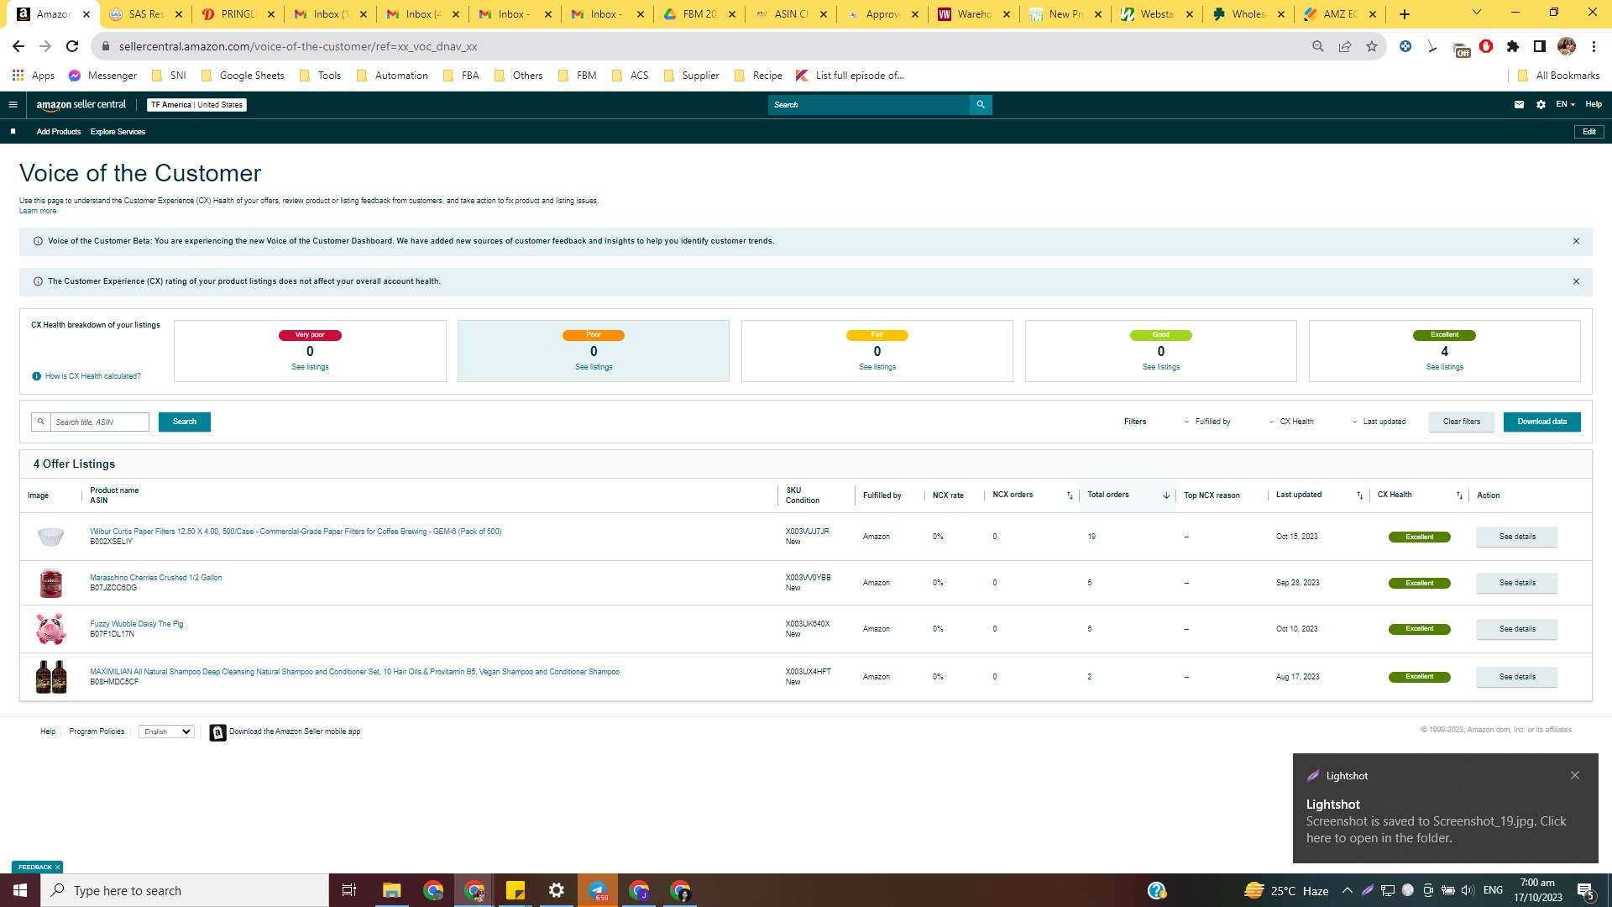See listings under the Very poor card
The image size is (1612, 907).
pyautogui.click(x=310, y=368)
